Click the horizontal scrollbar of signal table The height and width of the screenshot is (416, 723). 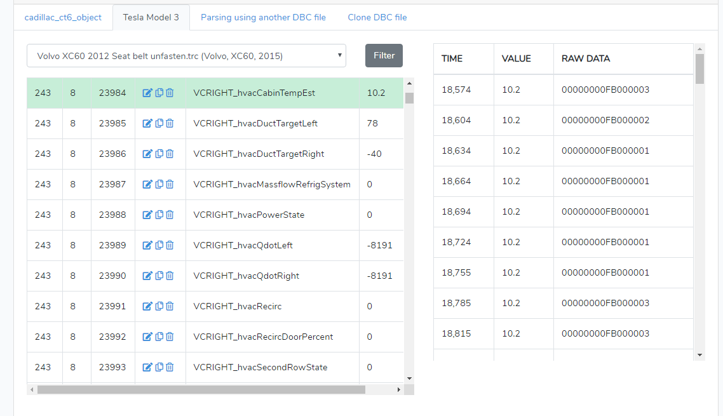click(x=201, y=389)
